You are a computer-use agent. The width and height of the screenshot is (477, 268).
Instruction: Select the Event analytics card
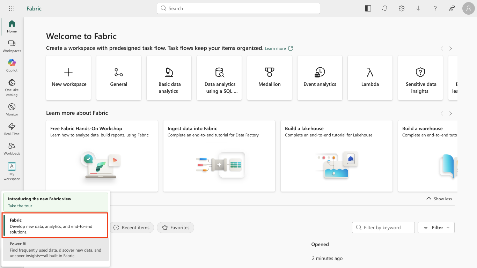point(320,78)
